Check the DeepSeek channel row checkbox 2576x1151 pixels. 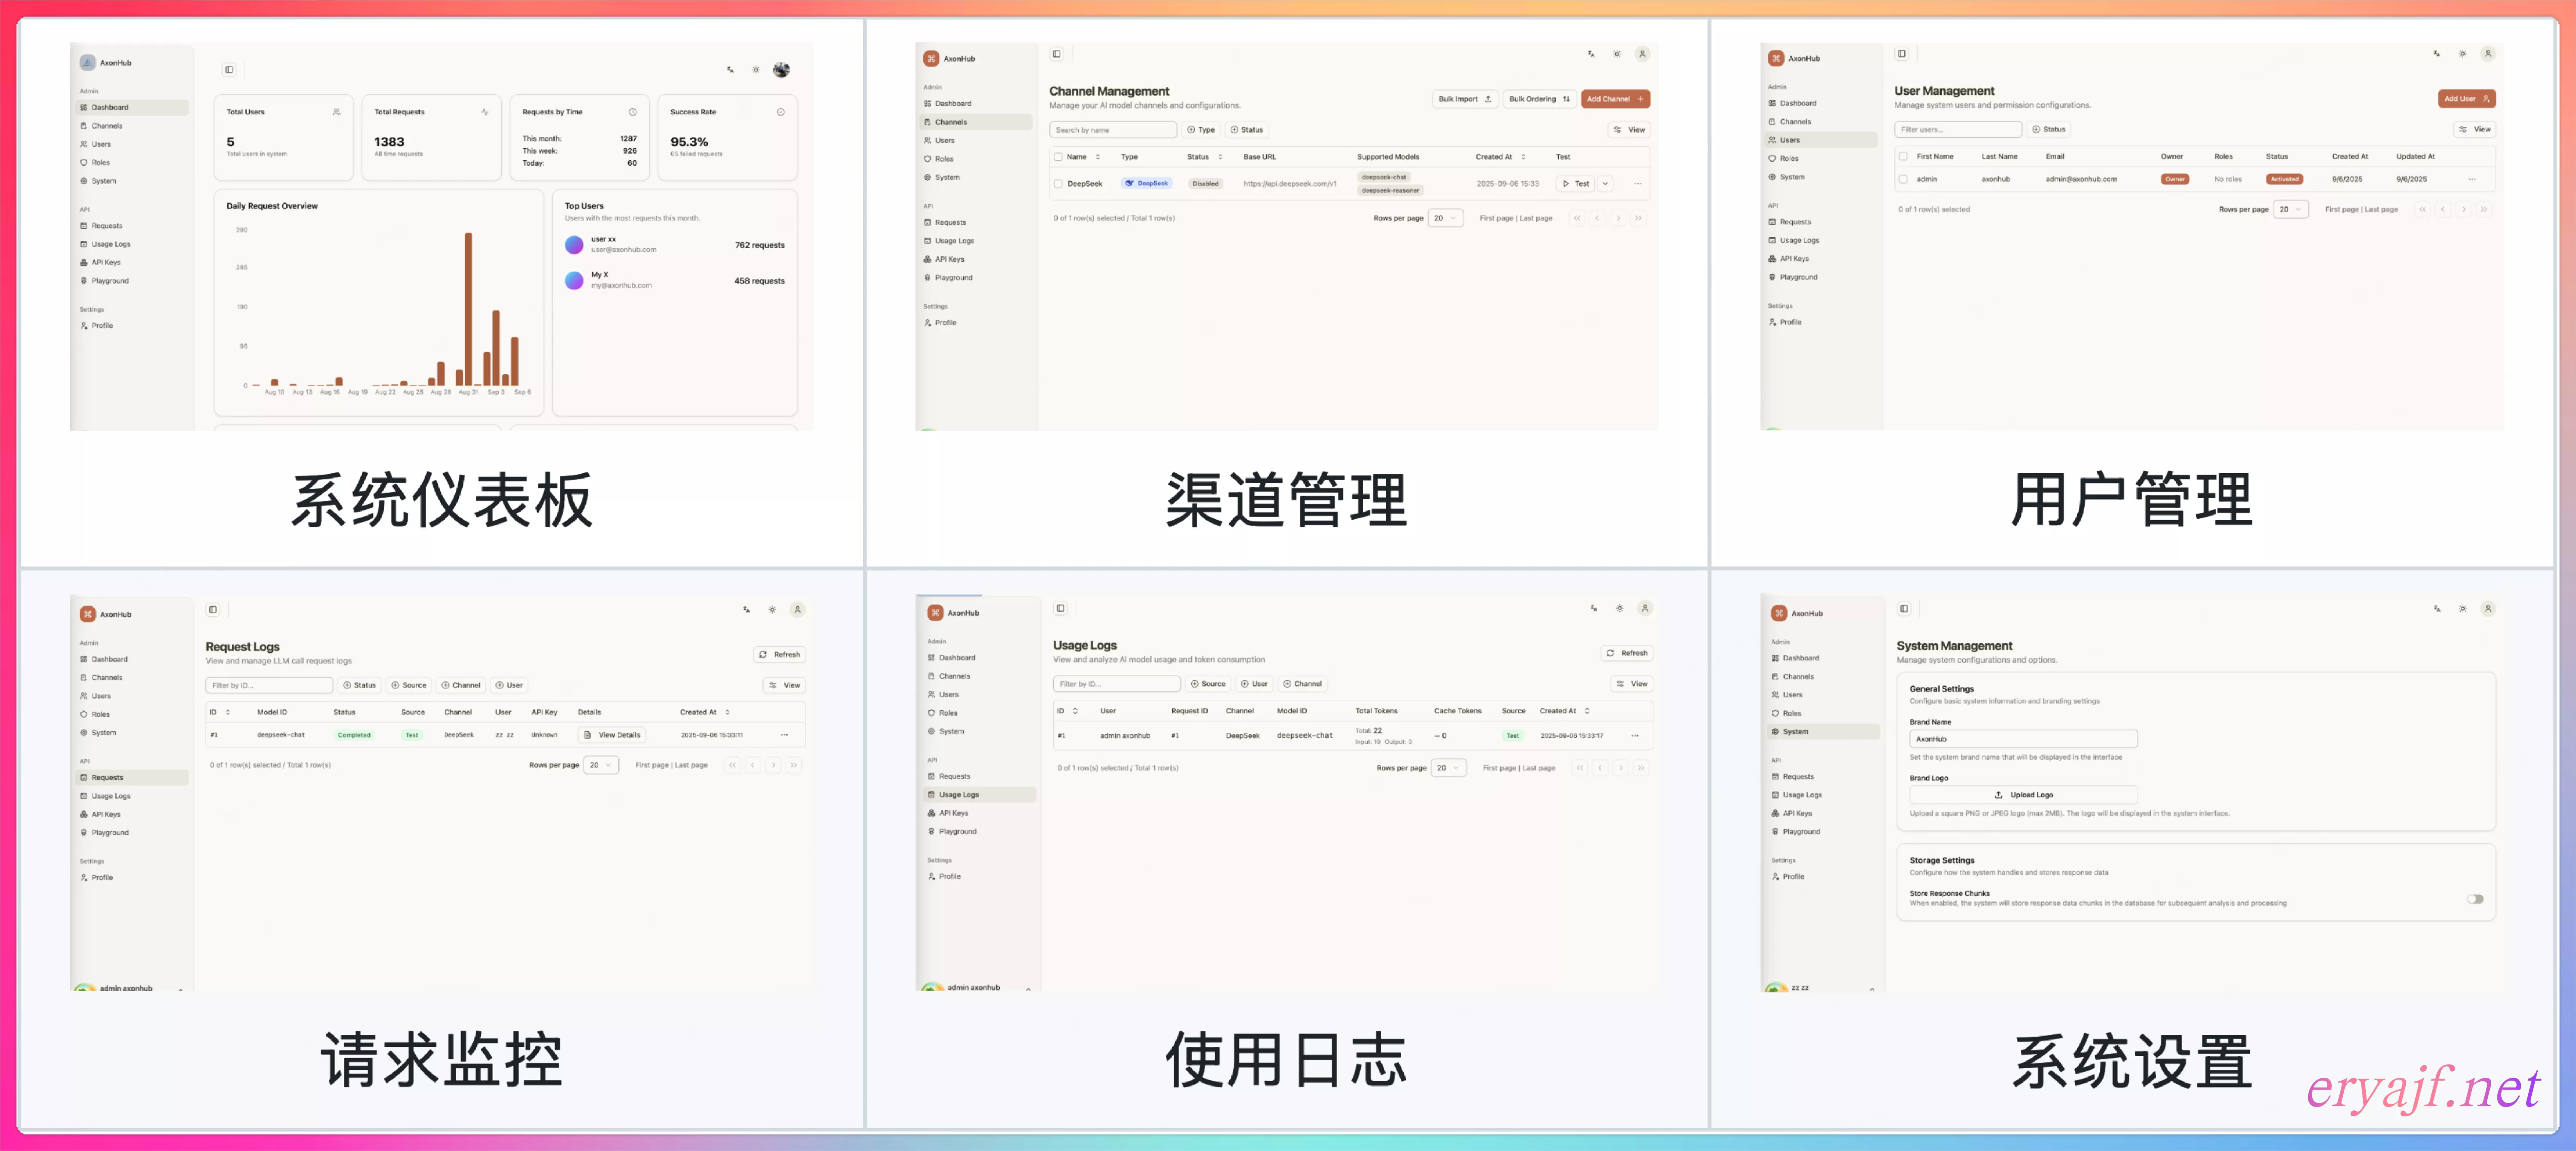[x=1058, y=184]
